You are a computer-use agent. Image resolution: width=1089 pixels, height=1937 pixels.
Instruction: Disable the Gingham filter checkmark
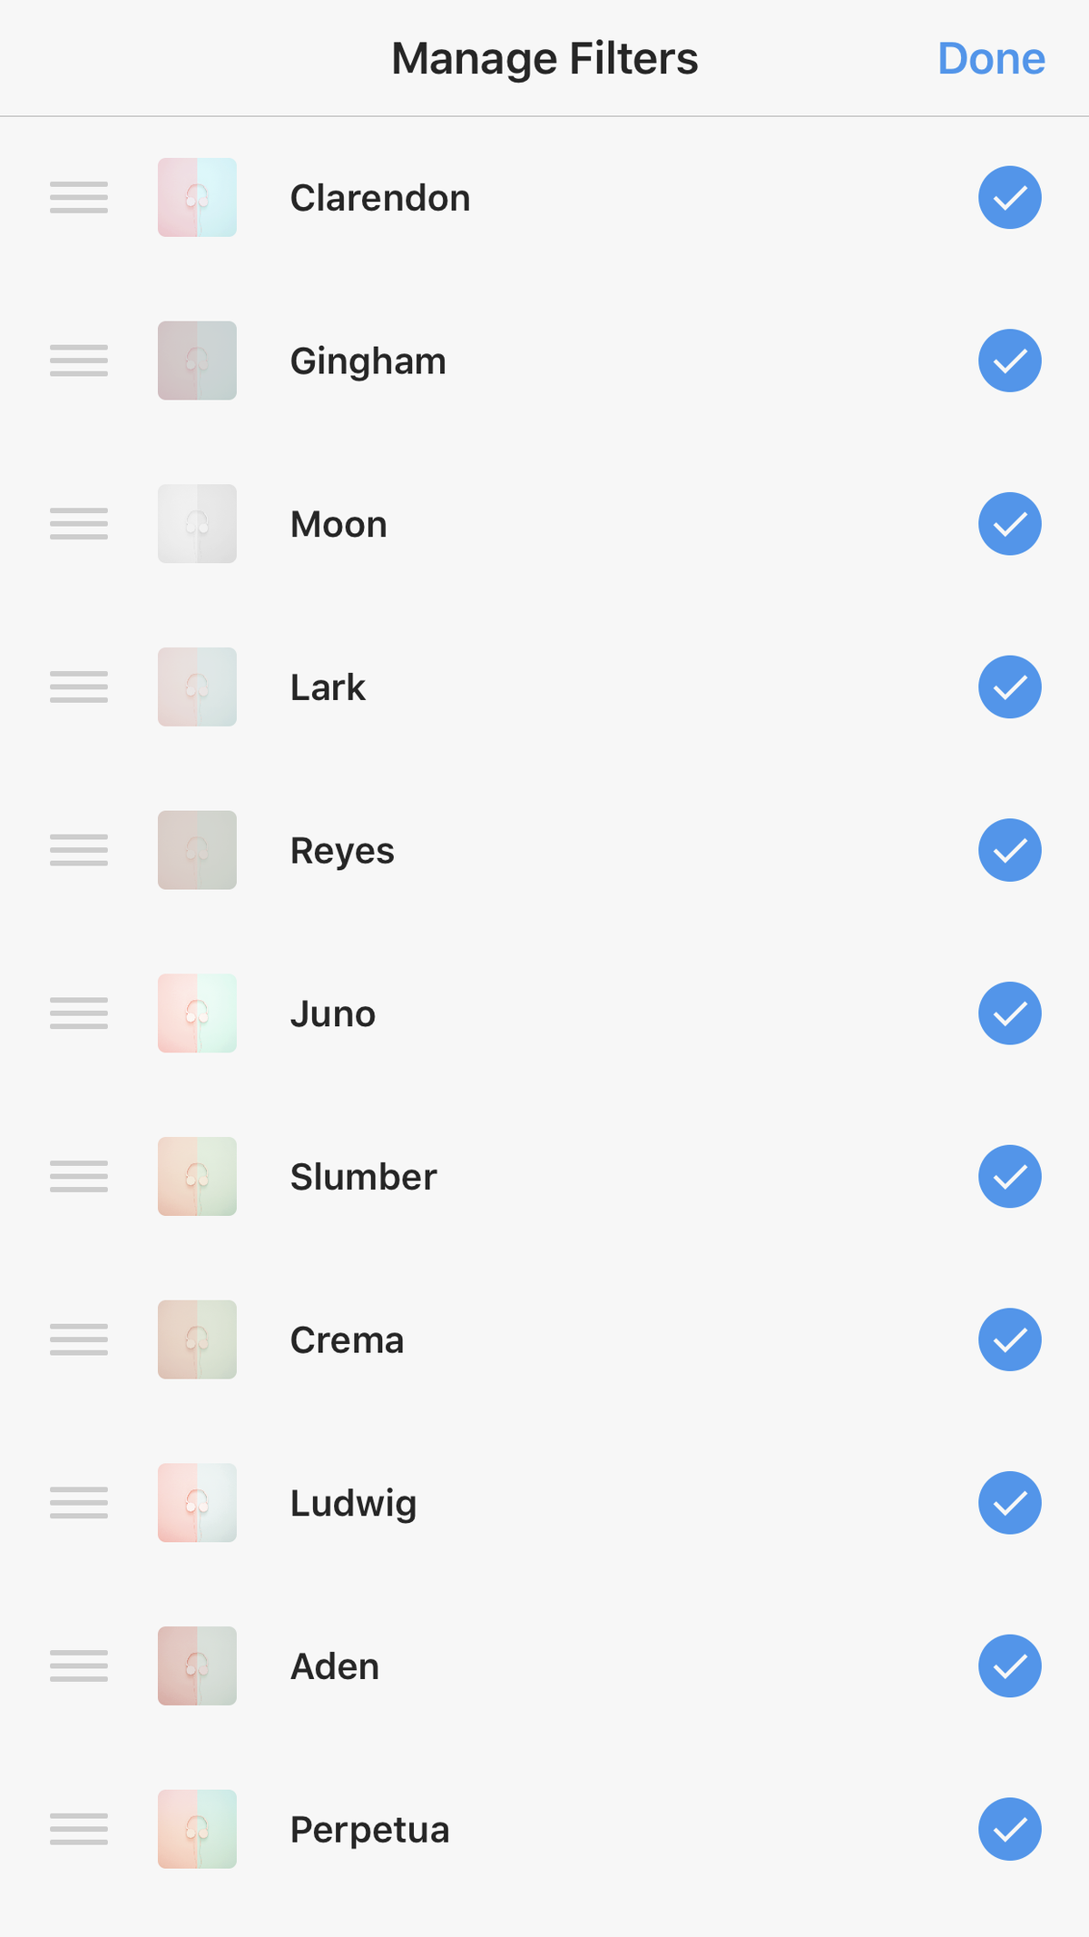click(x=1009, y=361)
